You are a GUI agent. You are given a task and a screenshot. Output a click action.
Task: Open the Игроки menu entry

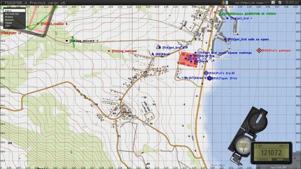15,17
